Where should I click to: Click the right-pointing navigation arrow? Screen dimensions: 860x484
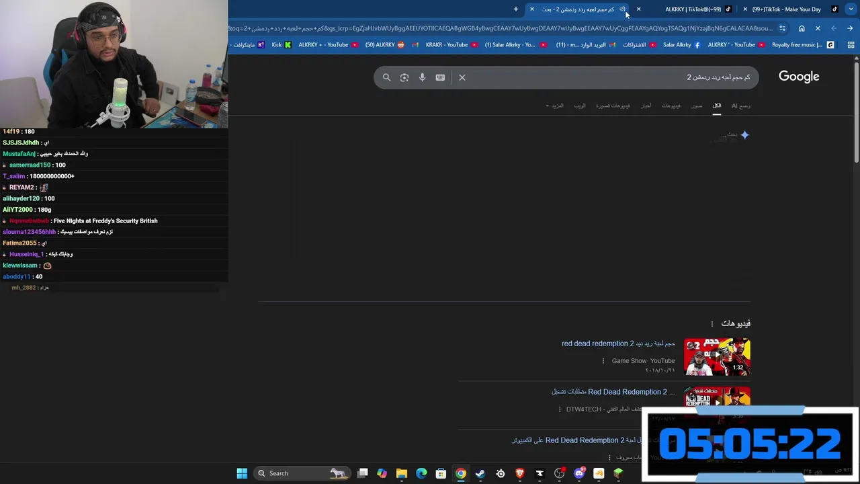pos(850,28)
